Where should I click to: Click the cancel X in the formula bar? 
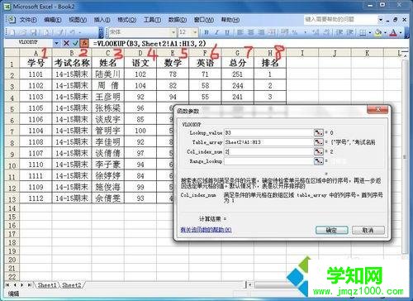66,43
